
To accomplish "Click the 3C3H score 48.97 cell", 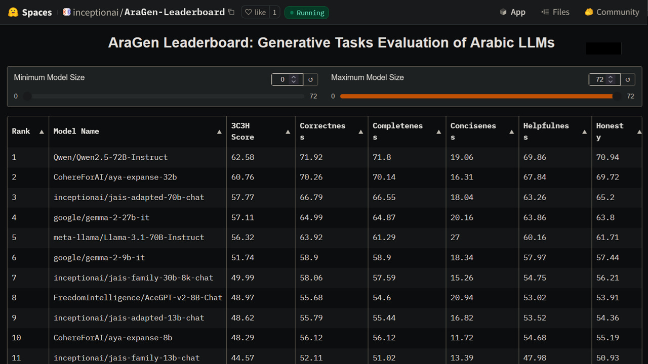I will coord(261,298).
